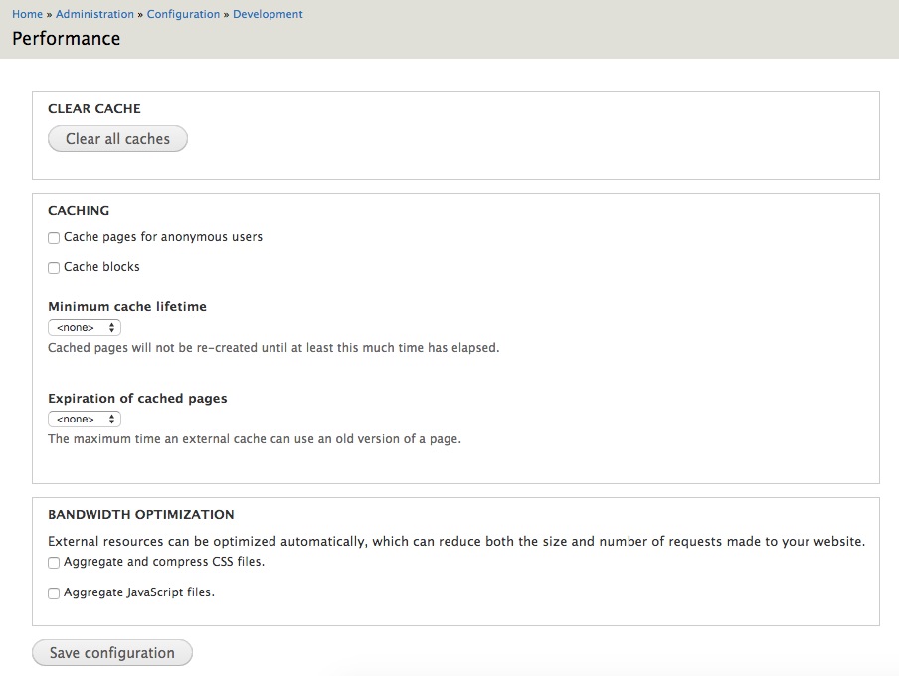Click the Save configuration button
899x676 pixels.
pyautogui.click(x=111, y=652)
